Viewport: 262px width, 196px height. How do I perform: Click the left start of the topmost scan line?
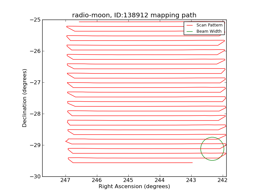click(x=79, y=22)
